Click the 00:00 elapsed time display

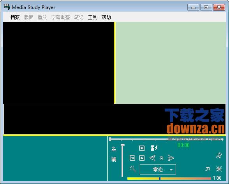[183, 145]
